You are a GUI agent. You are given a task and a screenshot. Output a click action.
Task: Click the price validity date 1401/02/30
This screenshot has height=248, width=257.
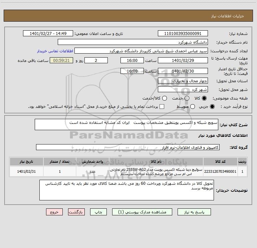click(183, 71)
